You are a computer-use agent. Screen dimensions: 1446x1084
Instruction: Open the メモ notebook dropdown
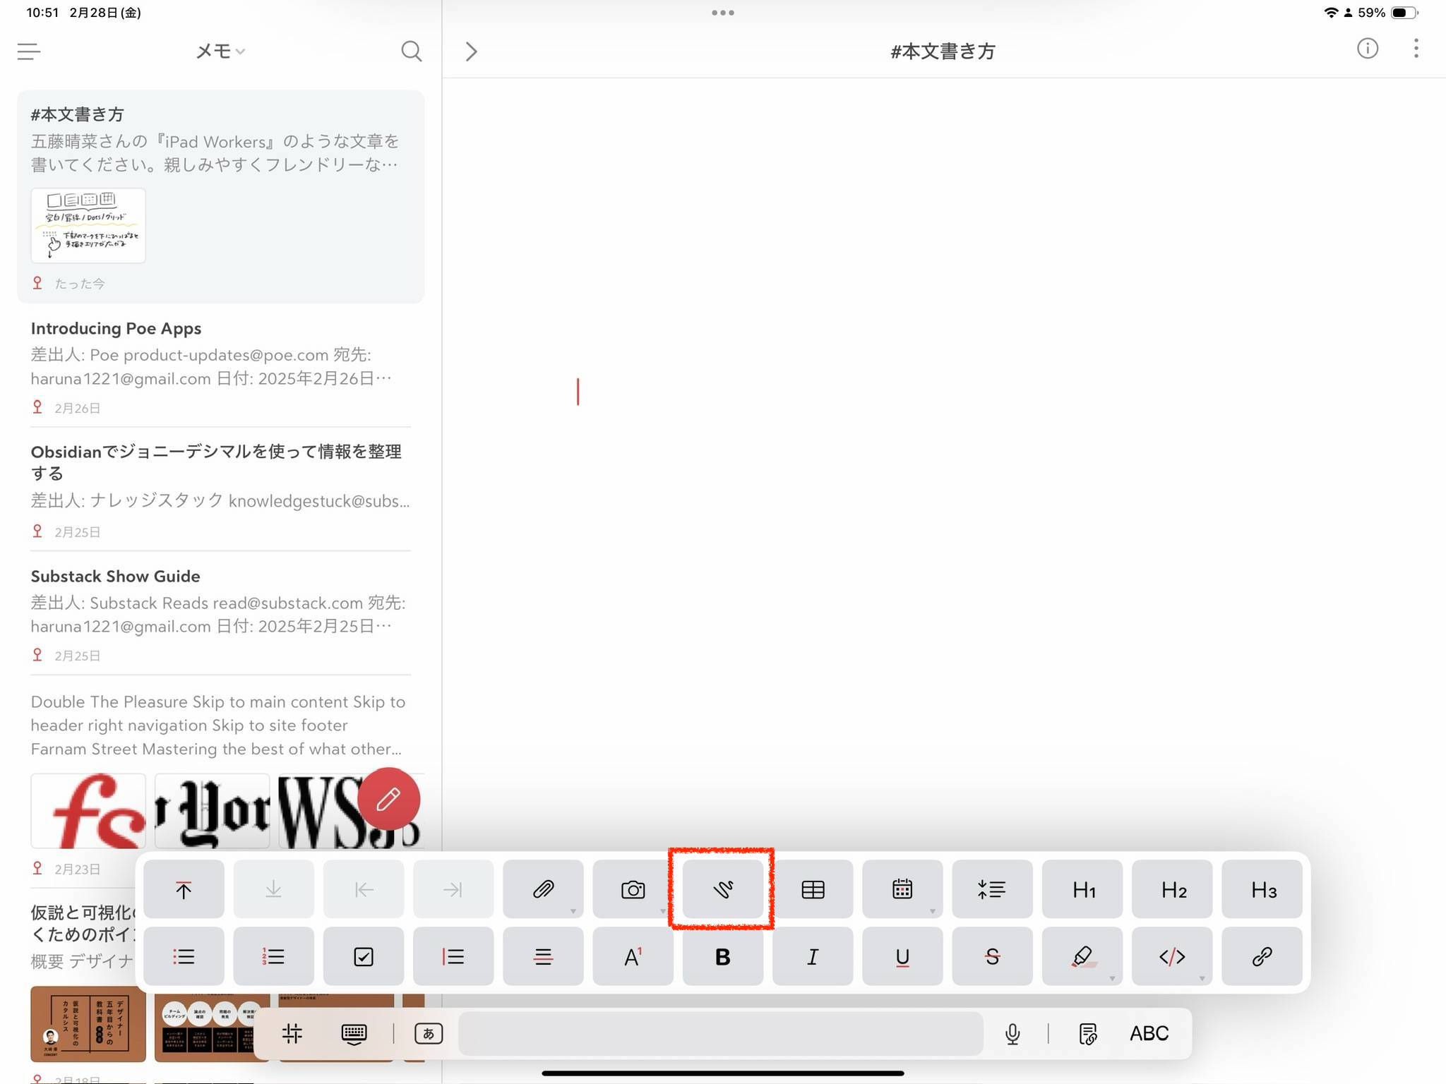(220, 52)
